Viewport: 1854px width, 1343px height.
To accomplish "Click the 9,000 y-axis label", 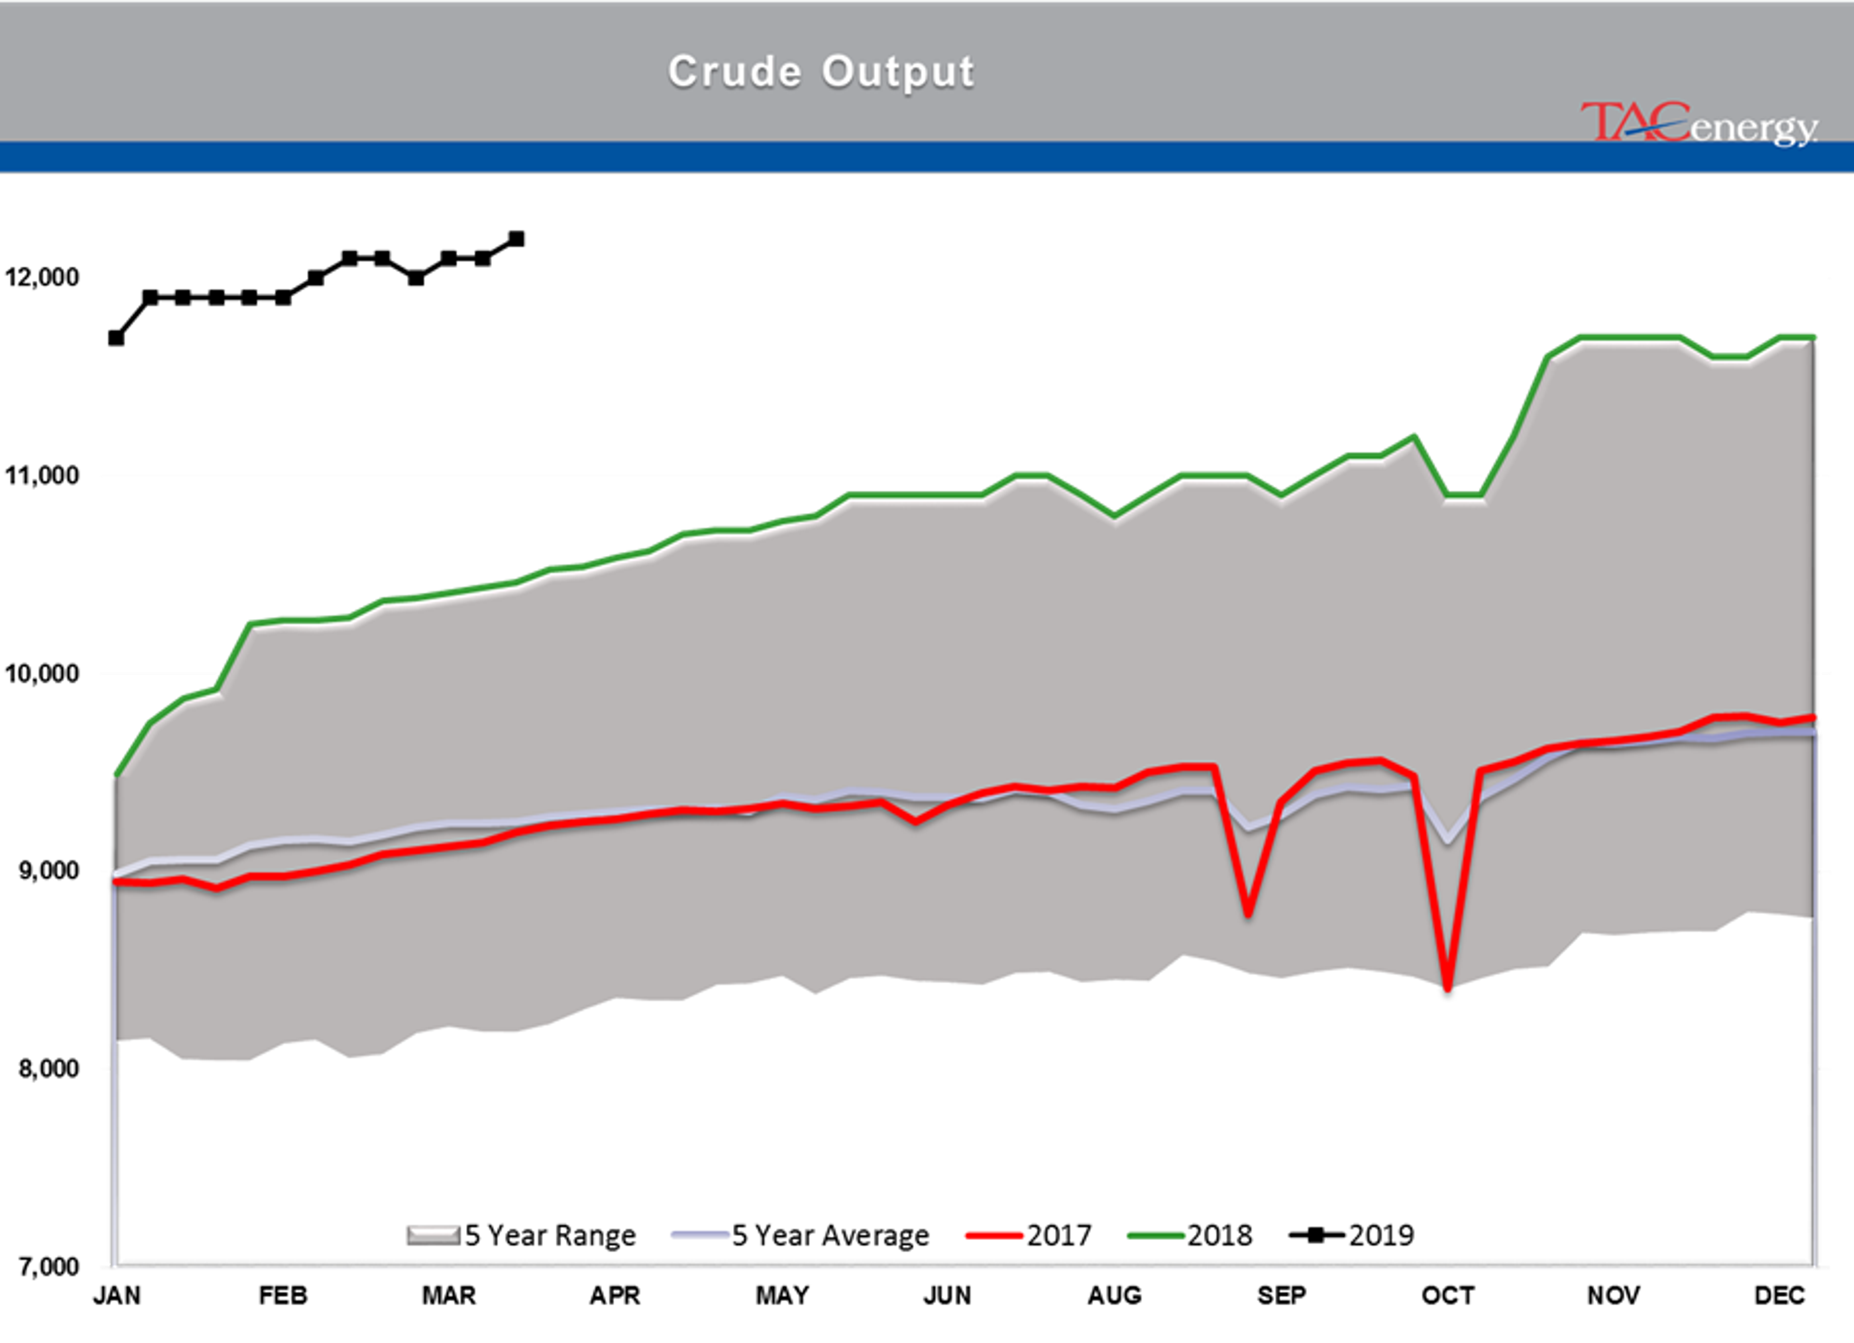I will coord(49,871).
